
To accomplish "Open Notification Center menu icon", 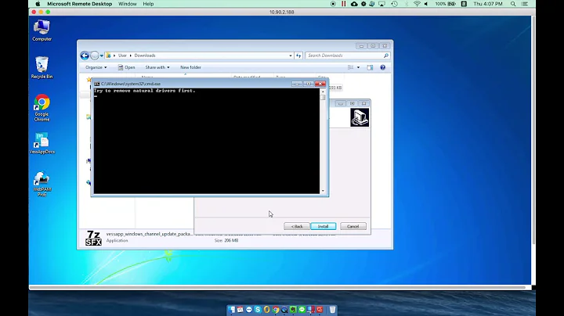I will click(x=525, y=4).
